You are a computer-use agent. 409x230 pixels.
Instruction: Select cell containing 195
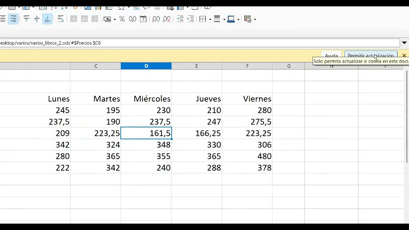pos(96,110)
